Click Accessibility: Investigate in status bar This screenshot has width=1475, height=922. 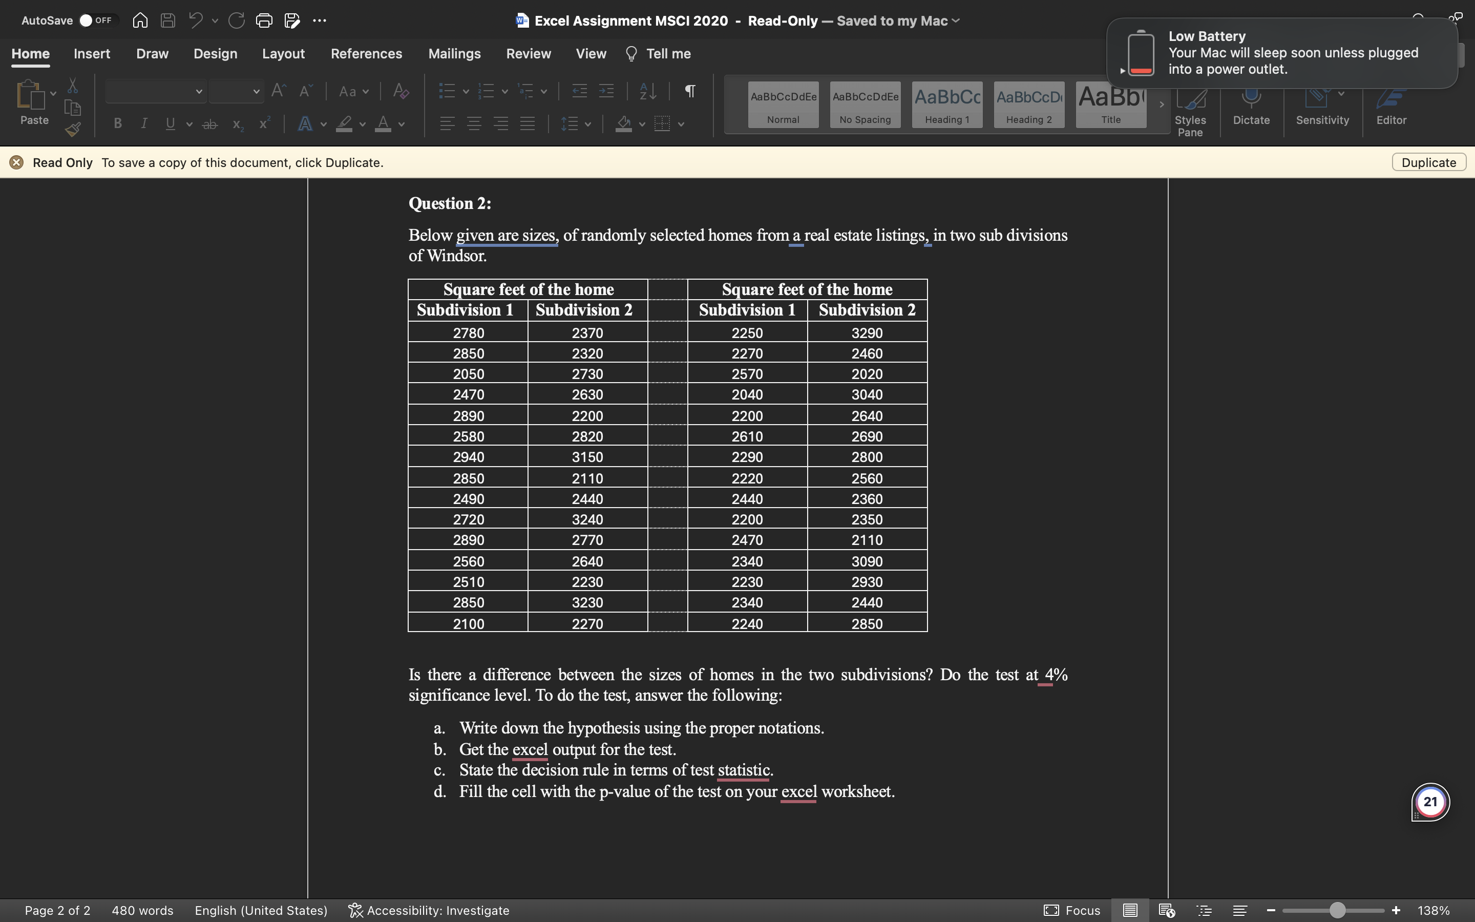pos(429,910)
